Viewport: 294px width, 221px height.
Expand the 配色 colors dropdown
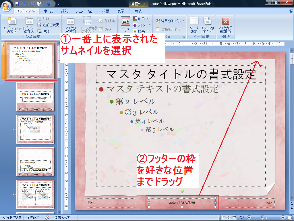141,19
